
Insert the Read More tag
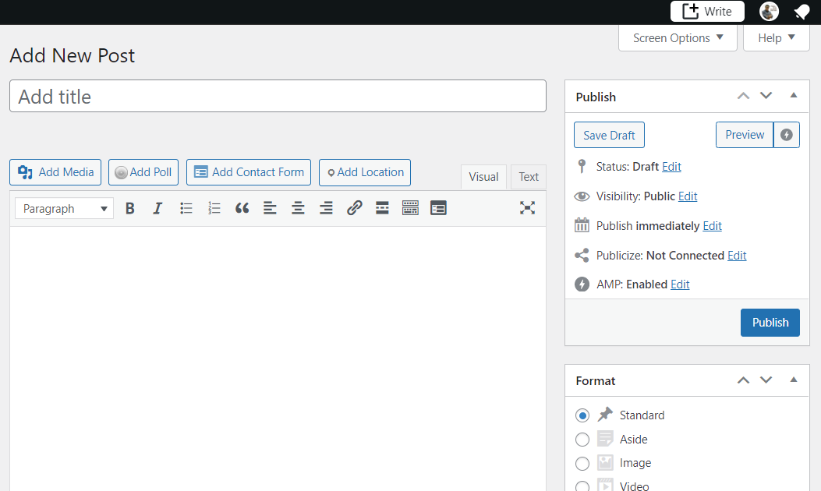pyautogui.click(x=382, y=207)
